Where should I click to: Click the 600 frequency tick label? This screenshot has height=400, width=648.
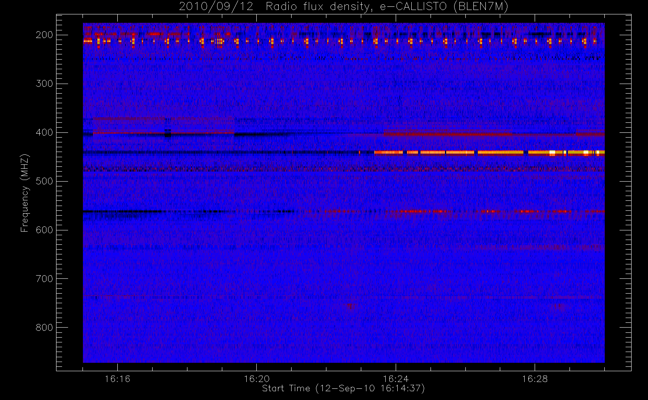44,230
